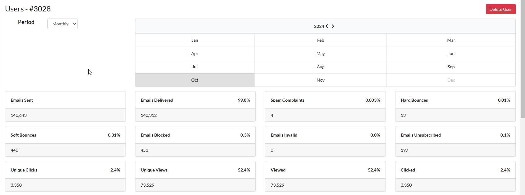
Task: Select Jun in the month picker
Action: click(x=451, y=53)
